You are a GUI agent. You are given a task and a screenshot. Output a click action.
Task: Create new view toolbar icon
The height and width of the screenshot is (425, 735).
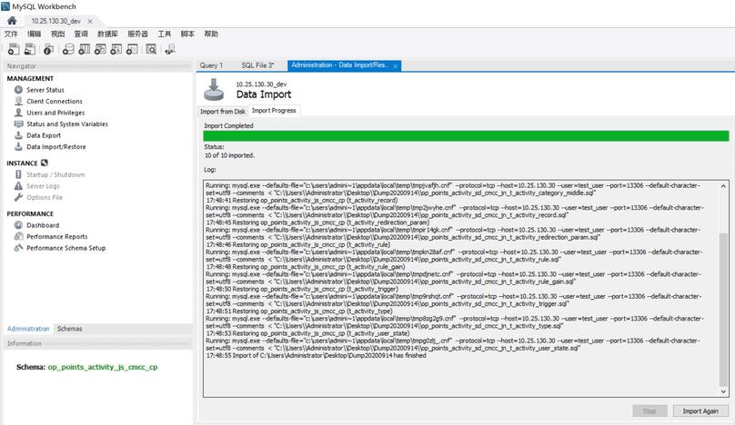(100, 49)
